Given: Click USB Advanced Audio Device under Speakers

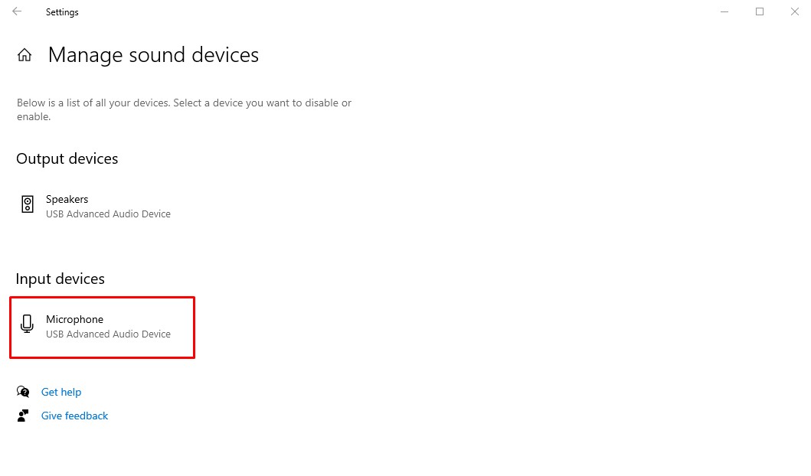Looking at the screenshot, I should [108, 214].
